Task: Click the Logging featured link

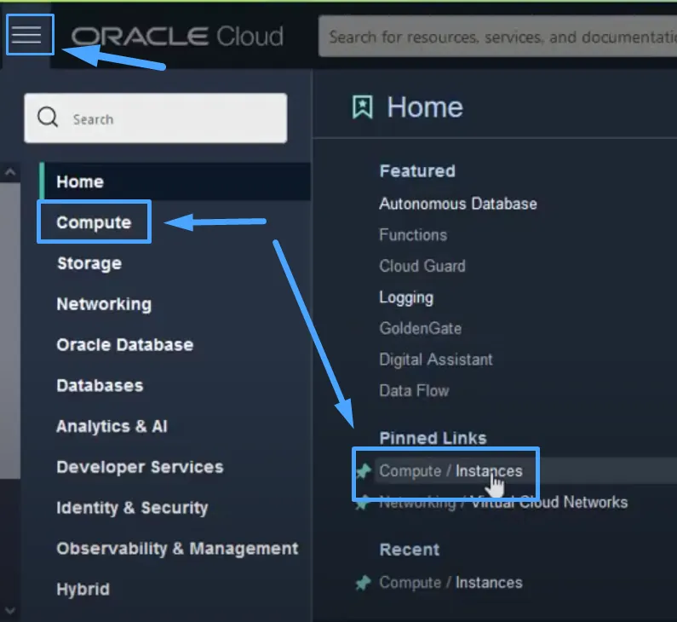Action: click(406, 297)
